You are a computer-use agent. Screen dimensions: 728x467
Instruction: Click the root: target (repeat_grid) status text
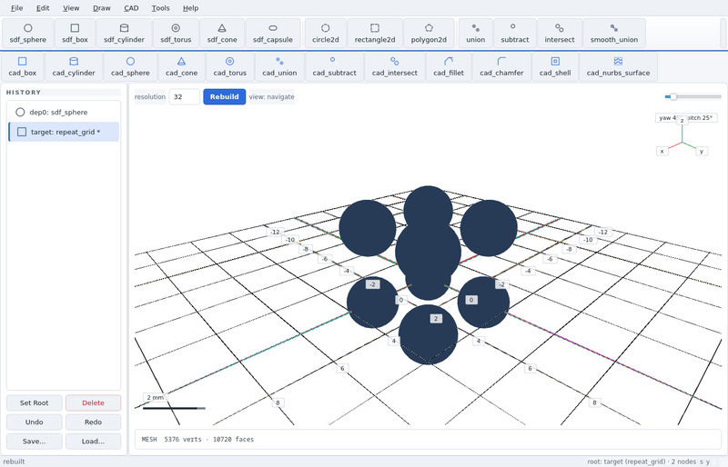(642, 462)
